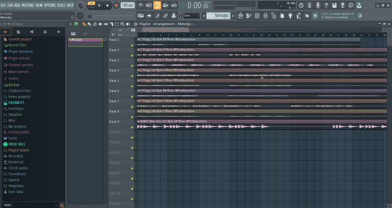
Task: Open the PATTERNS menu
Action: click(x=28, y=5)
